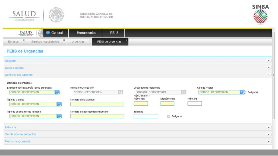The height and width of the screenshot is (156, 278).
Task: Click the Tipo de asentamiento humano input field
Action: [x=33, y=116]
